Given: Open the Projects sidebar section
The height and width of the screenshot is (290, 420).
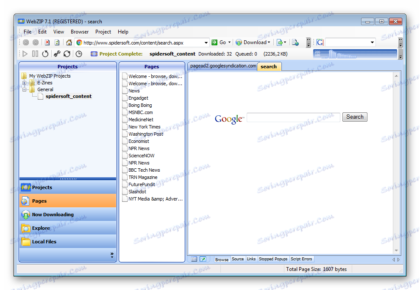Looking at the screenshot, I should [x=68, y=187].
